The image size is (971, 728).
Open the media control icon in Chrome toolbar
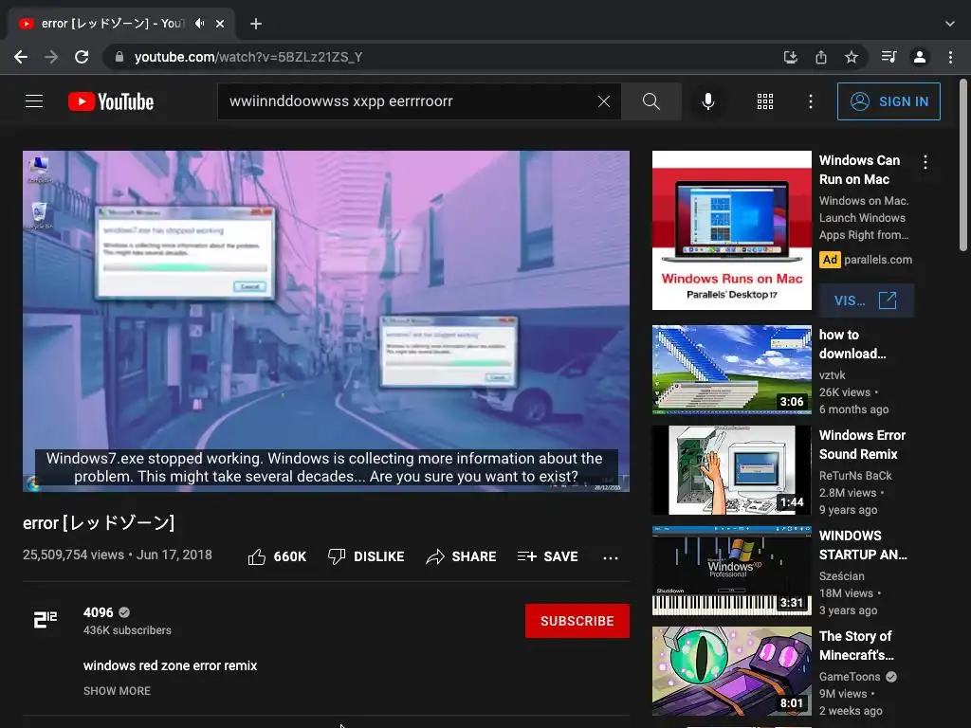[x=889, y=57]
